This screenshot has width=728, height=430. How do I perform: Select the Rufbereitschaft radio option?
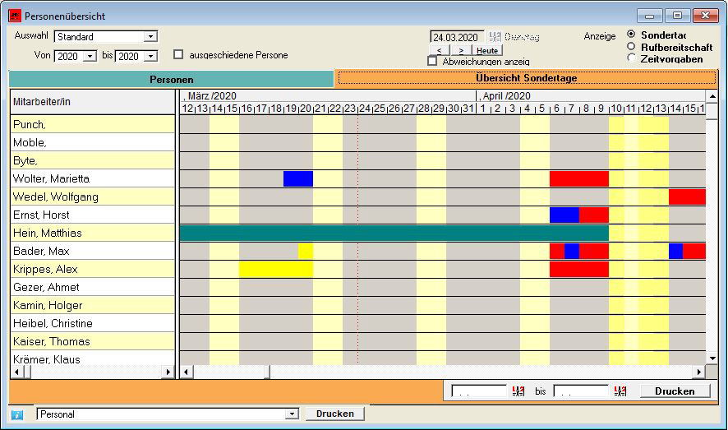click(x=631, y=47)
